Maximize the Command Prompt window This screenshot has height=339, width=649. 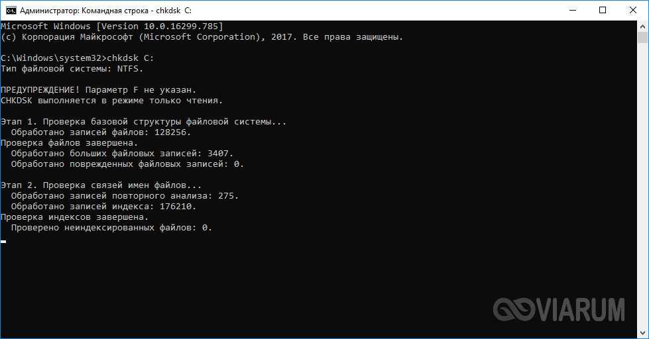pos(603,10)
